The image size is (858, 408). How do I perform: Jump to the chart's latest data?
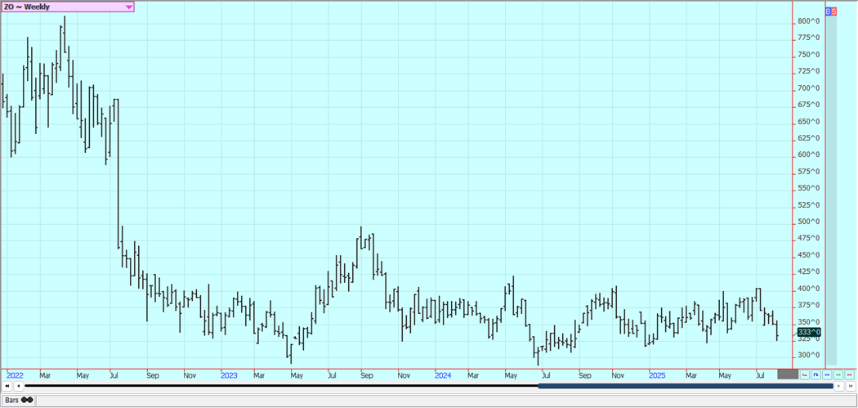pos(851,386)
